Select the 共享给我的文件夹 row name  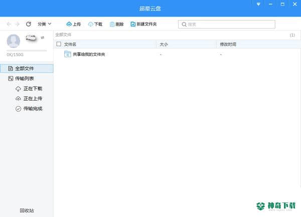click(x=89, y=55)
